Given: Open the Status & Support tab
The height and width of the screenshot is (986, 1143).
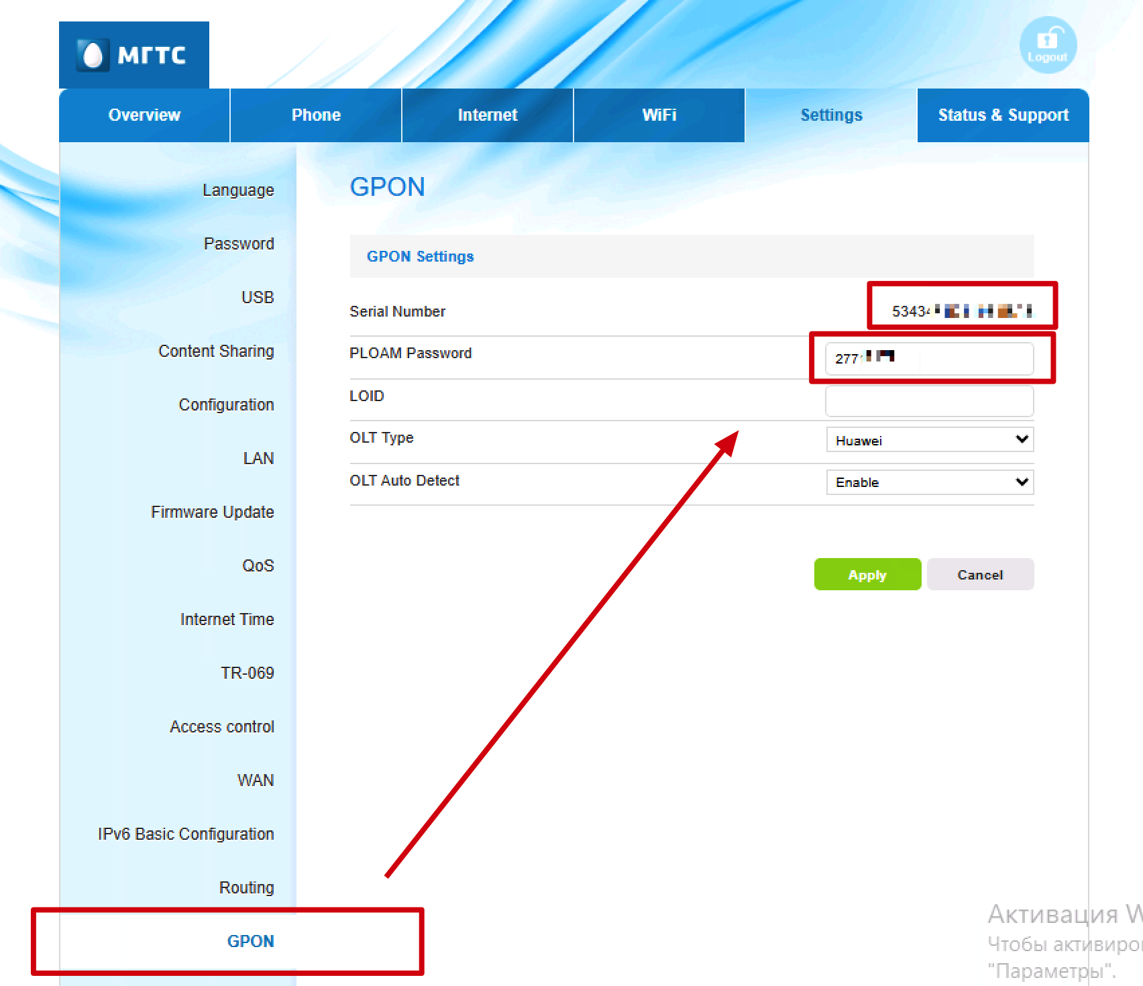Looking at the screenshot, I should click(x=1003, y=115).
